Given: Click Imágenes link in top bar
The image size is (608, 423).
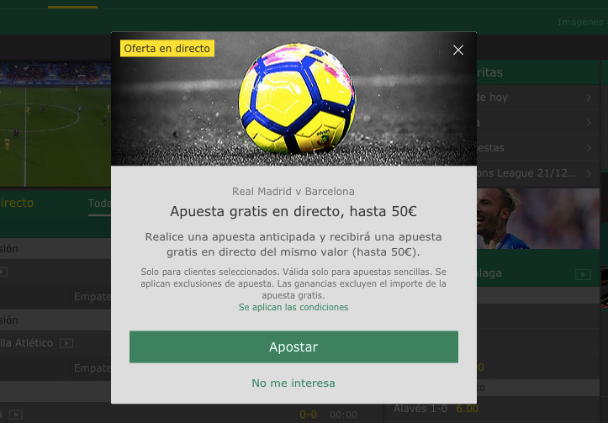Looking at the screenshot, I should [583, 22].
